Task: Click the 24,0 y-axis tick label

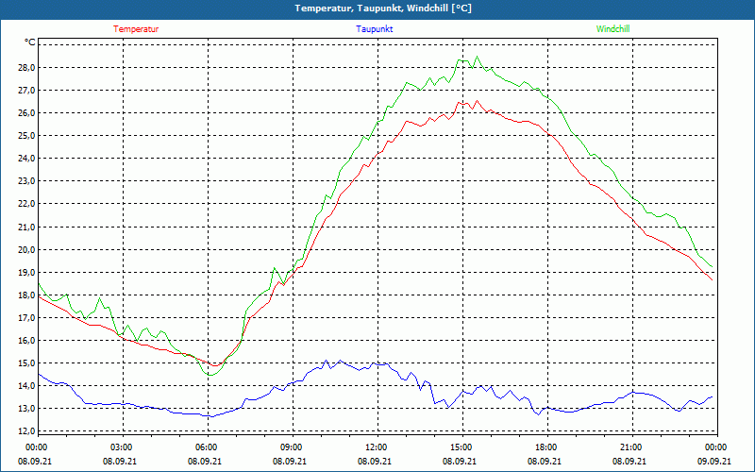Action: 25,159
